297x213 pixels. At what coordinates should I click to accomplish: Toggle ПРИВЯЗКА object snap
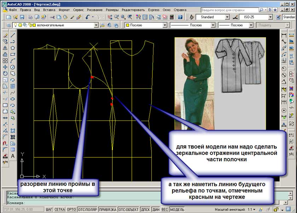107,209
